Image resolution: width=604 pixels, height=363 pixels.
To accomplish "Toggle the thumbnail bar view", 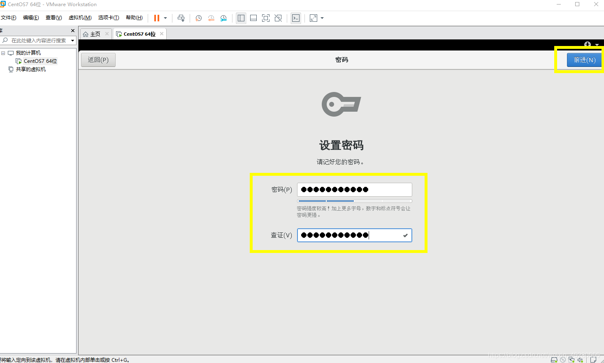I will pos(253,18).
